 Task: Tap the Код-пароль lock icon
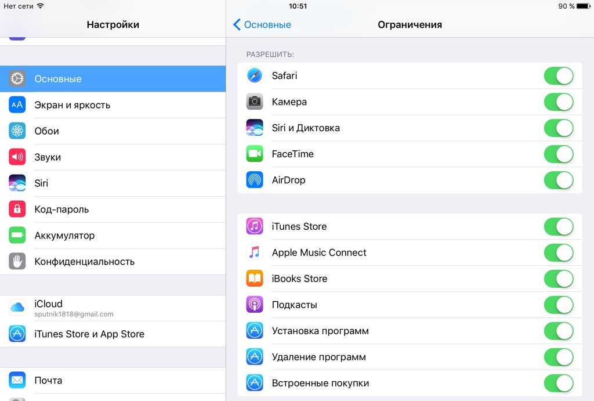(17, 209)
